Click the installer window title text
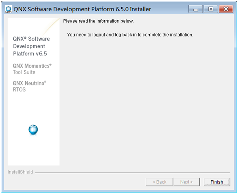Image resolution: width=238 pixels, height=194 pixels. pos(82,9)
